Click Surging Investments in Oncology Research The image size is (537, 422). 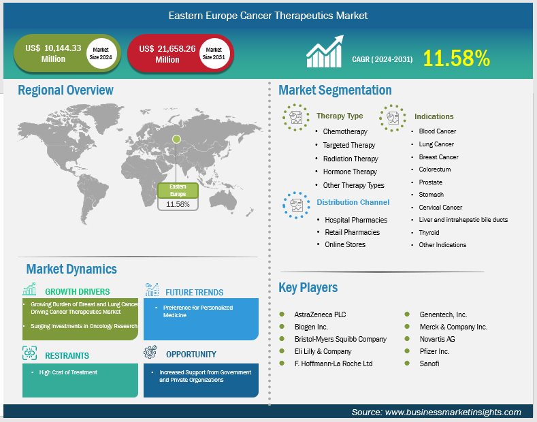(x=84, y=326)
